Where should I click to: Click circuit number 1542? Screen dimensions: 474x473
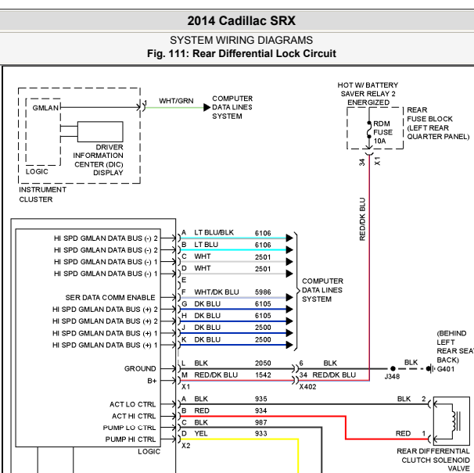[263, 374]
